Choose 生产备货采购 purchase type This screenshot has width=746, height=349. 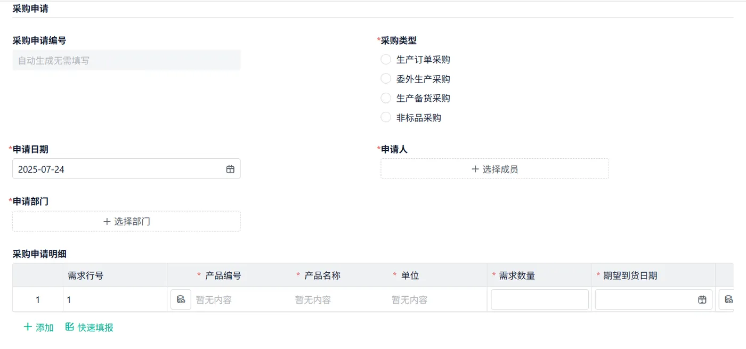pyautogui.click(x=386, y=98)
